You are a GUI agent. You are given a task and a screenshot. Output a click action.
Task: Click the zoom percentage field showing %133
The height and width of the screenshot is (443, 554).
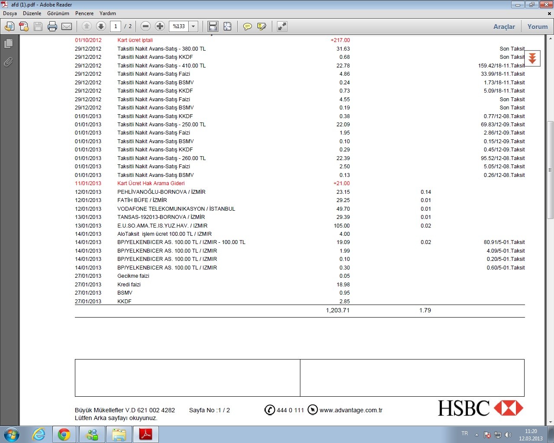pos(179,26)
